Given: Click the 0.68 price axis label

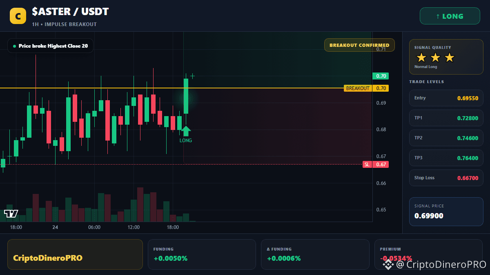Looking at the screenshot, I should [x=381, y=130].
